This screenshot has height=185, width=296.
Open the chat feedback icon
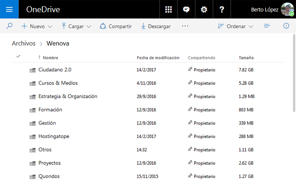(x=186, y=9)
